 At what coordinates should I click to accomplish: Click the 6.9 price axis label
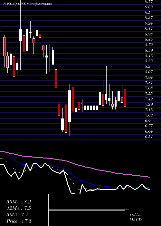click(x=147, y=120)
